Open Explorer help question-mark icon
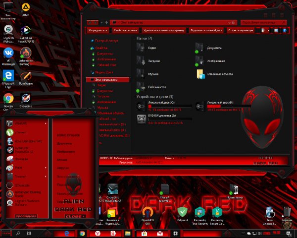This screenshot has height=238, width=297. coord(284,30)
